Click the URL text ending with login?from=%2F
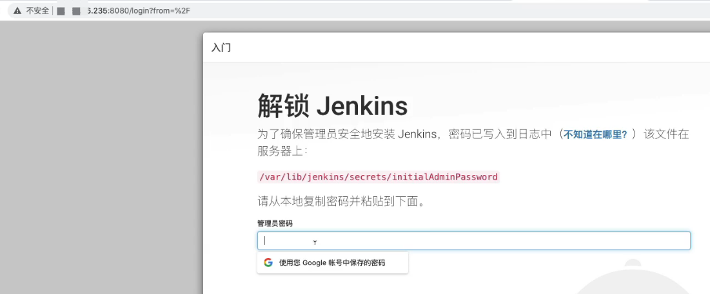 click(x=139, y=11)
